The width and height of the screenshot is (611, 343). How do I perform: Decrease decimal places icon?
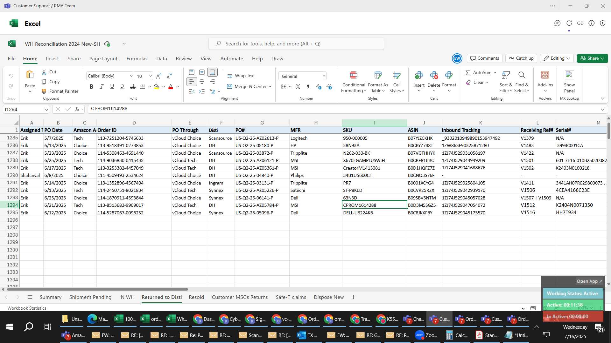click(329, 86)
